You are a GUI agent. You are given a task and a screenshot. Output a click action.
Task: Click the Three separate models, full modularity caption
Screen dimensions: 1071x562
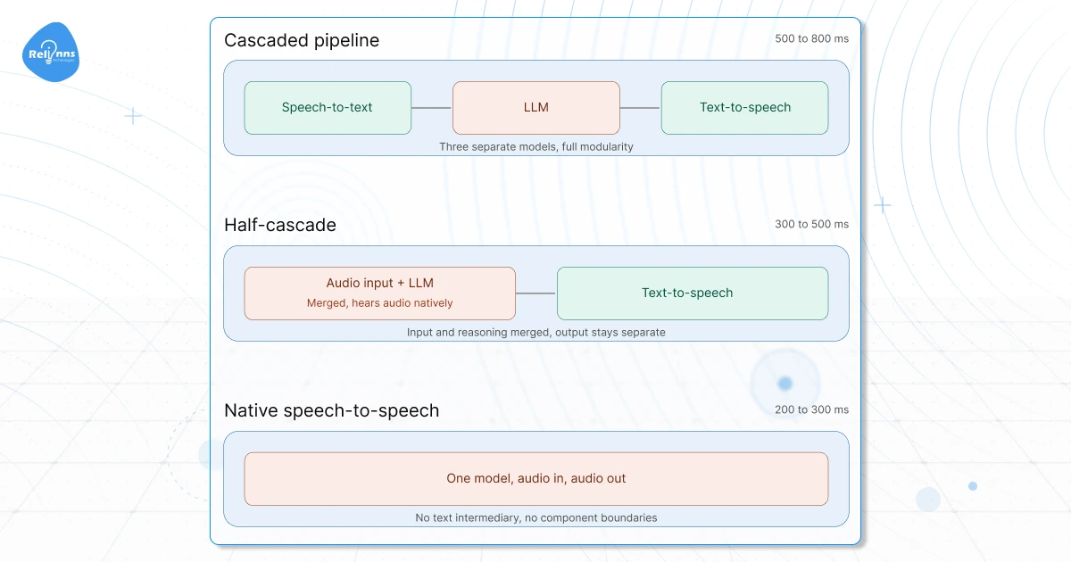click(536, 146)
